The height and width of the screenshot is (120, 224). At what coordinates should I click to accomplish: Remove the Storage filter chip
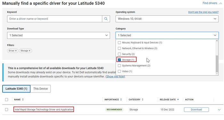(x=29, y=51)
